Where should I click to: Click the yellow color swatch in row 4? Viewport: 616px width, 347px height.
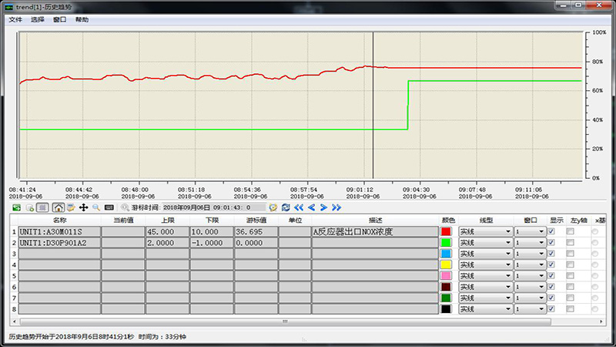click(446, 264)
